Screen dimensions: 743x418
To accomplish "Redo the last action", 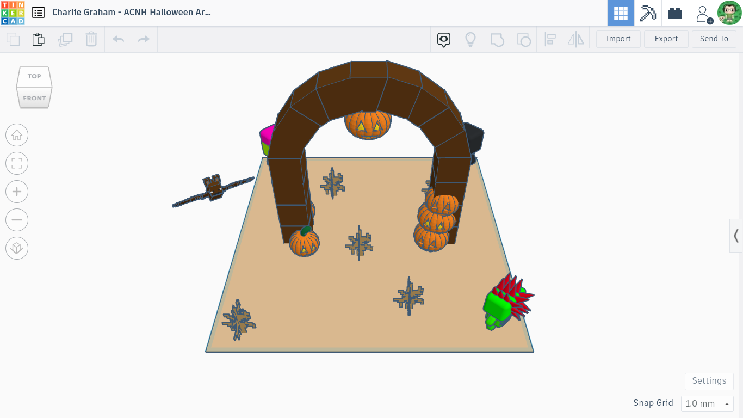I will pyautogui.click(x=143, y=39).
